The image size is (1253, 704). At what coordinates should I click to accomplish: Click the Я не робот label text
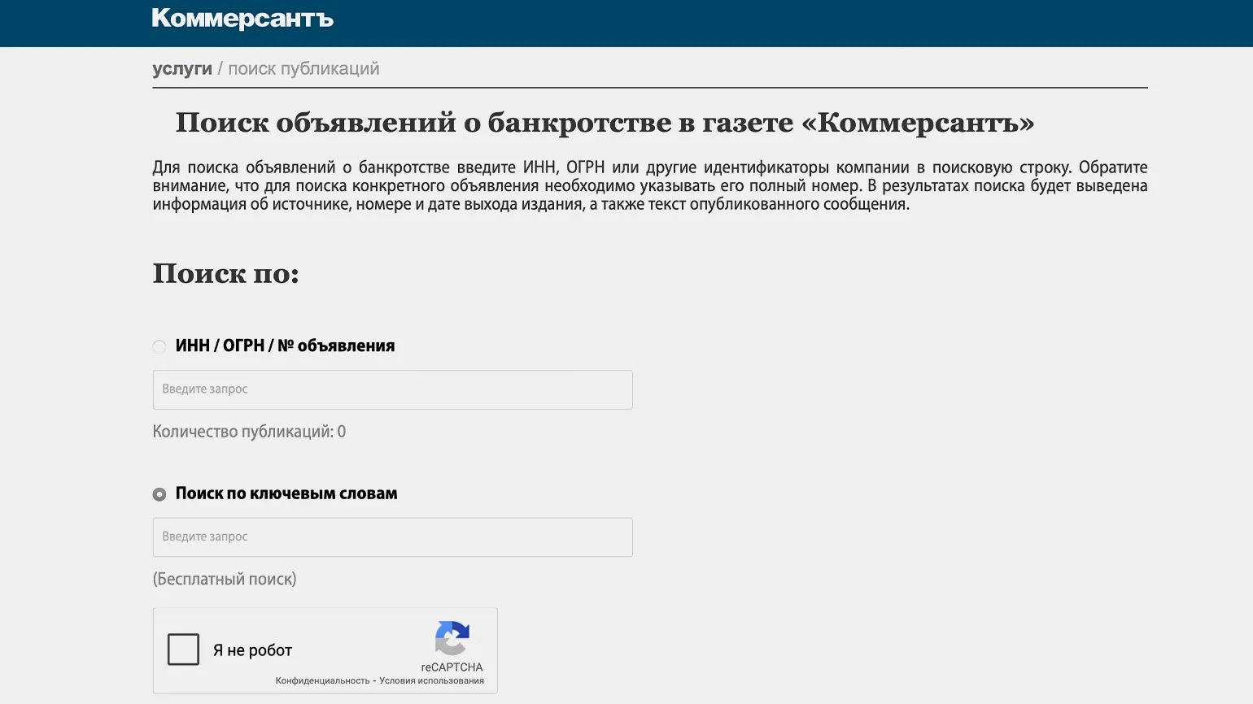pos(252,650)
